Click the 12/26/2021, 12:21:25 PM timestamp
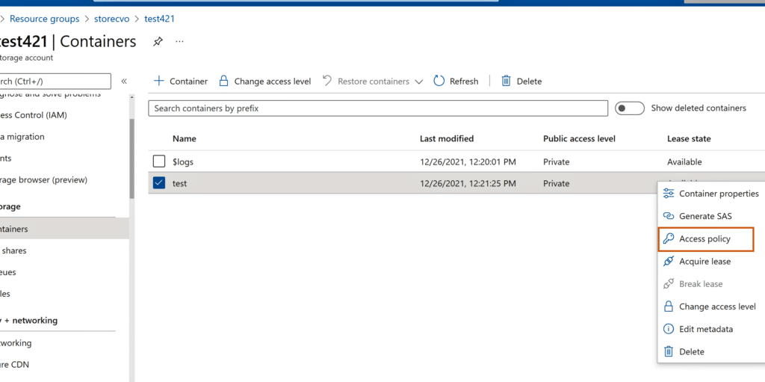The width and height of the screenshot is (765, 382). (x=468, y=184)
